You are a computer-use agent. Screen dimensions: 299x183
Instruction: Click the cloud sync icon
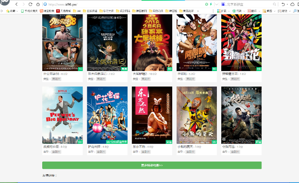(x=292, y=4)
